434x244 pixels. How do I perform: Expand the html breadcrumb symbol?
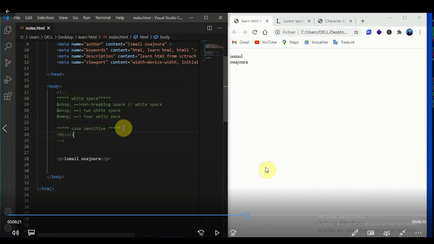(x=141, y=37)
